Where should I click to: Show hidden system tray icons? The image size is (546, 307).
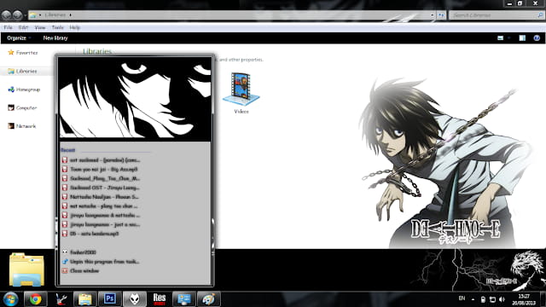click(x=473, y=299)
